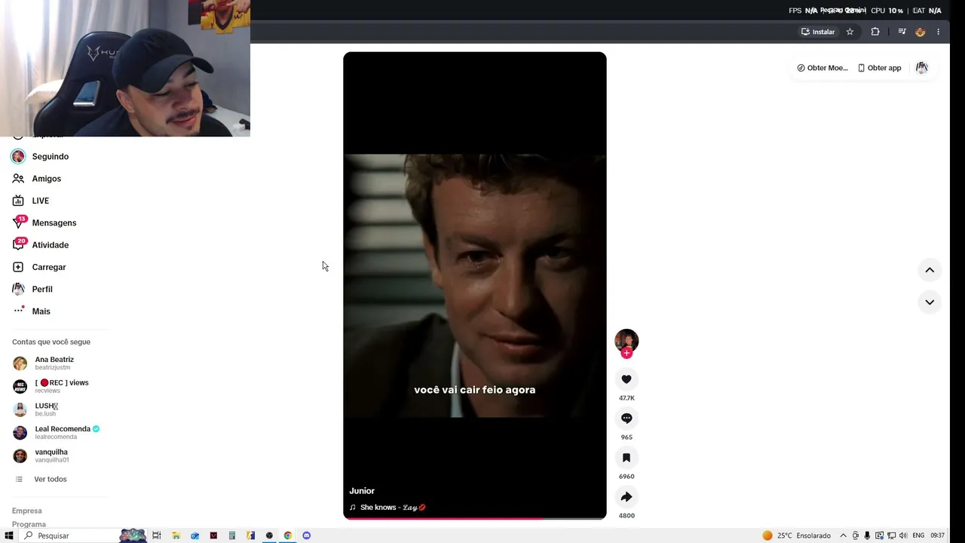The height and width of the screenshot is (543, 965).
Task: Open the clock showing 09:37
Action: pyautogui.click(x=937, y=535)
